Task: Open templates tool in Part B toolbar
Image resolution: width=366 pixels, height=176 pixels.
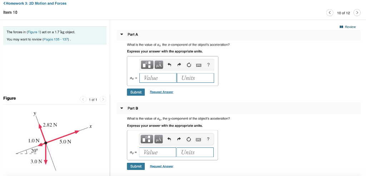Action: [147, 139]
